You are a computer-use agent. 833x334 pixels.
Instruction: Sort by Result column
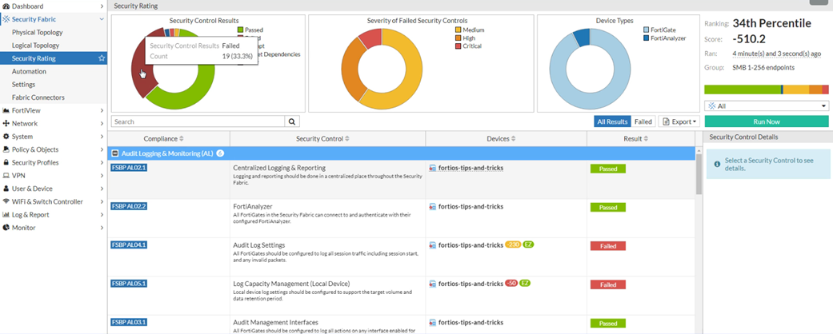pyautogui.click(x=635, y=139)
